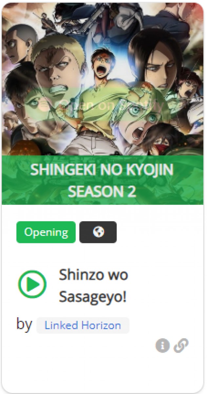This screenshot has width=207, height=394.
Task: Copy the link via chain icon
Action: (x=181, y=346)
